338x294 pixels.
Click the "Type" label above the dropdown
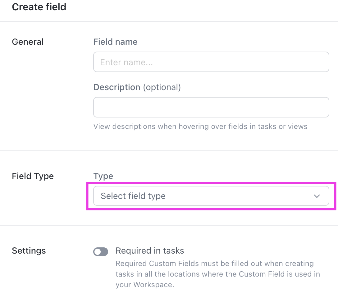pos(103,176)
